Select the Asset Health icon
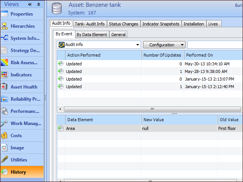243x182 pixels. tap(5, 87)
